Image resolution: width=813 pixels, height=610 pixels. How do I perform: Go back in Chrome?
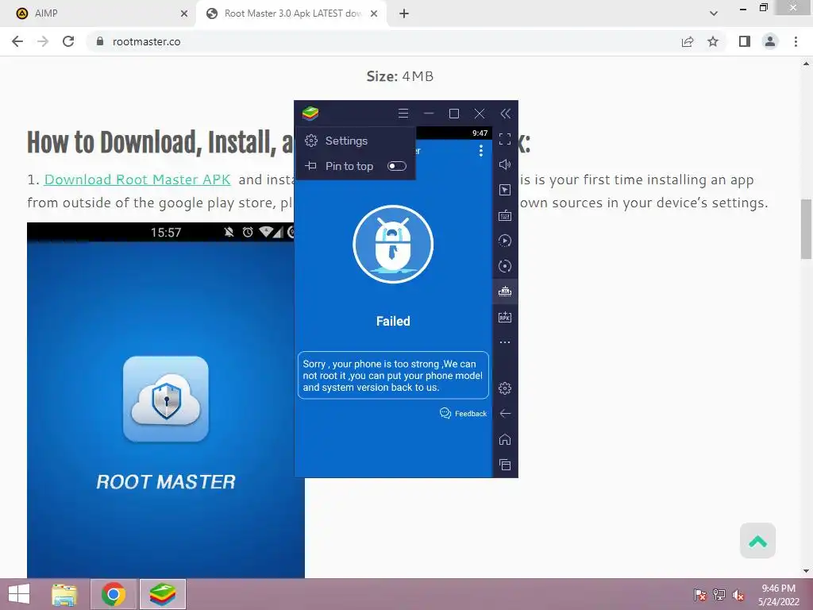[17, 41]
